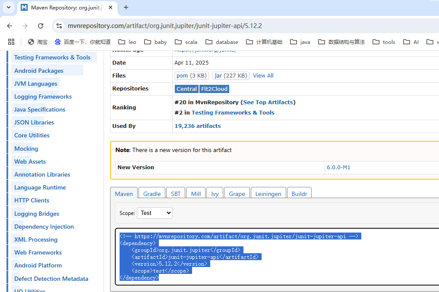Open Core Utilities sidebar category
Viewport: 439px width, 292px height.
click(x=32, y=135)
